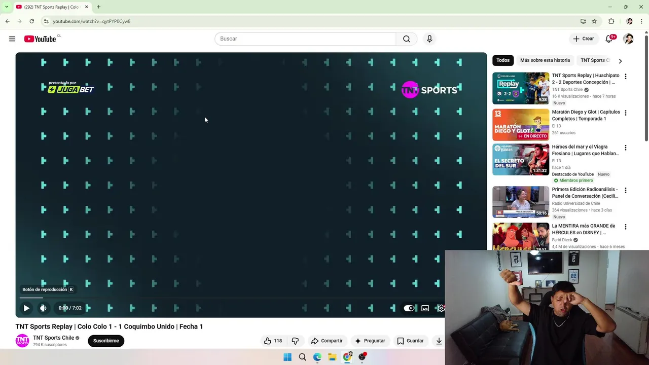Open Windows taskbar search
Image resolution: width=649 pixels, height=365 pixels.
303,357
